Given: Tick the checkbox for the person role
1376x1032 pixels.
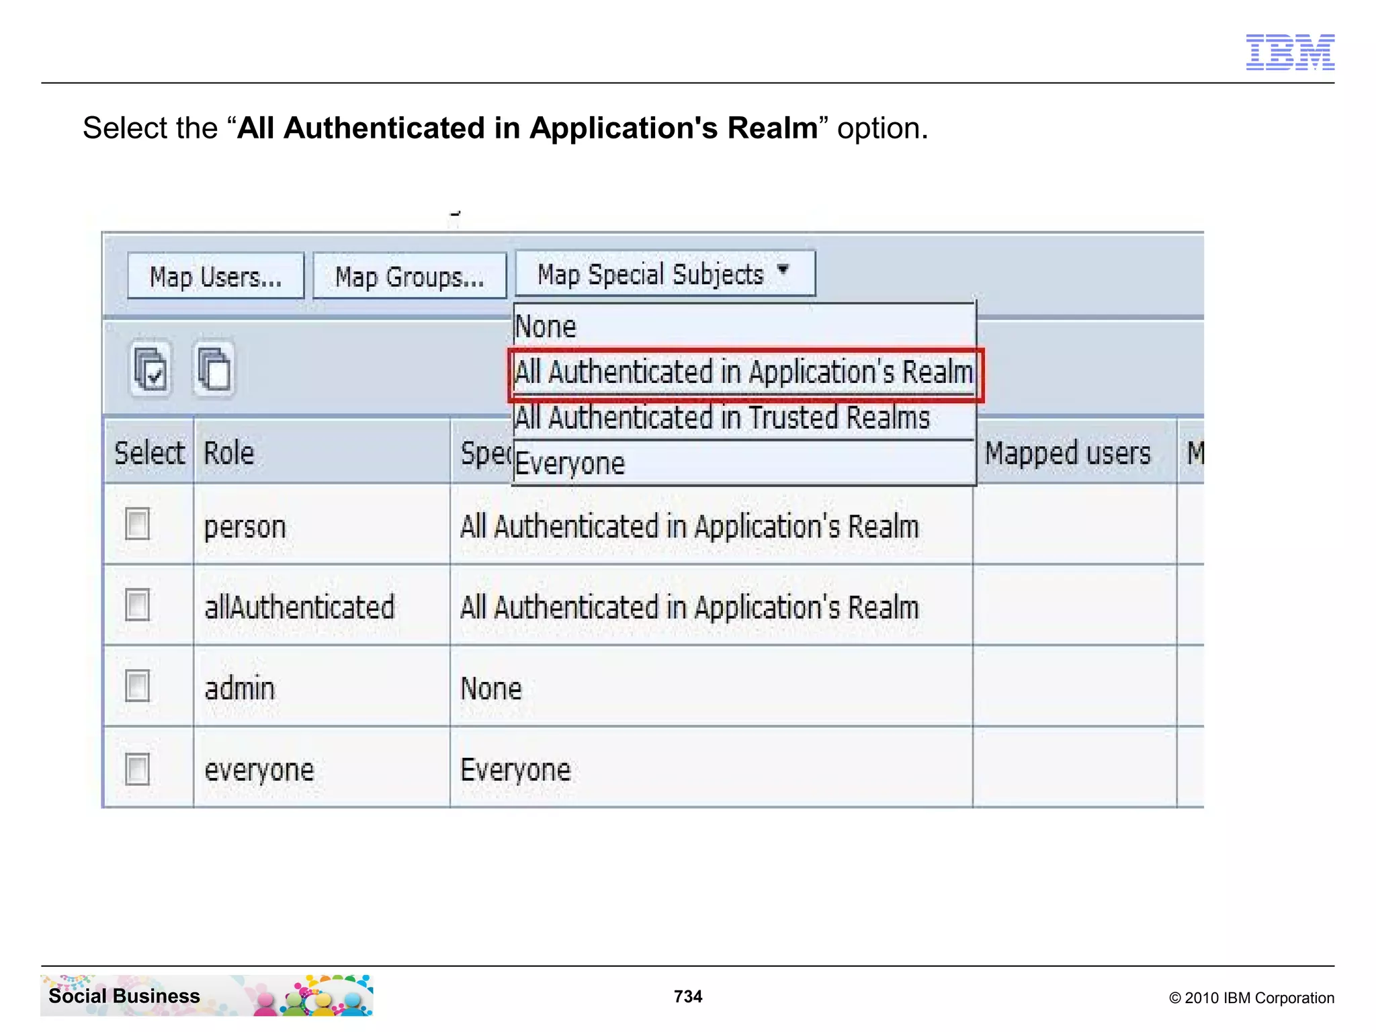Looking at the screenshot, I should tap(138, 524).
